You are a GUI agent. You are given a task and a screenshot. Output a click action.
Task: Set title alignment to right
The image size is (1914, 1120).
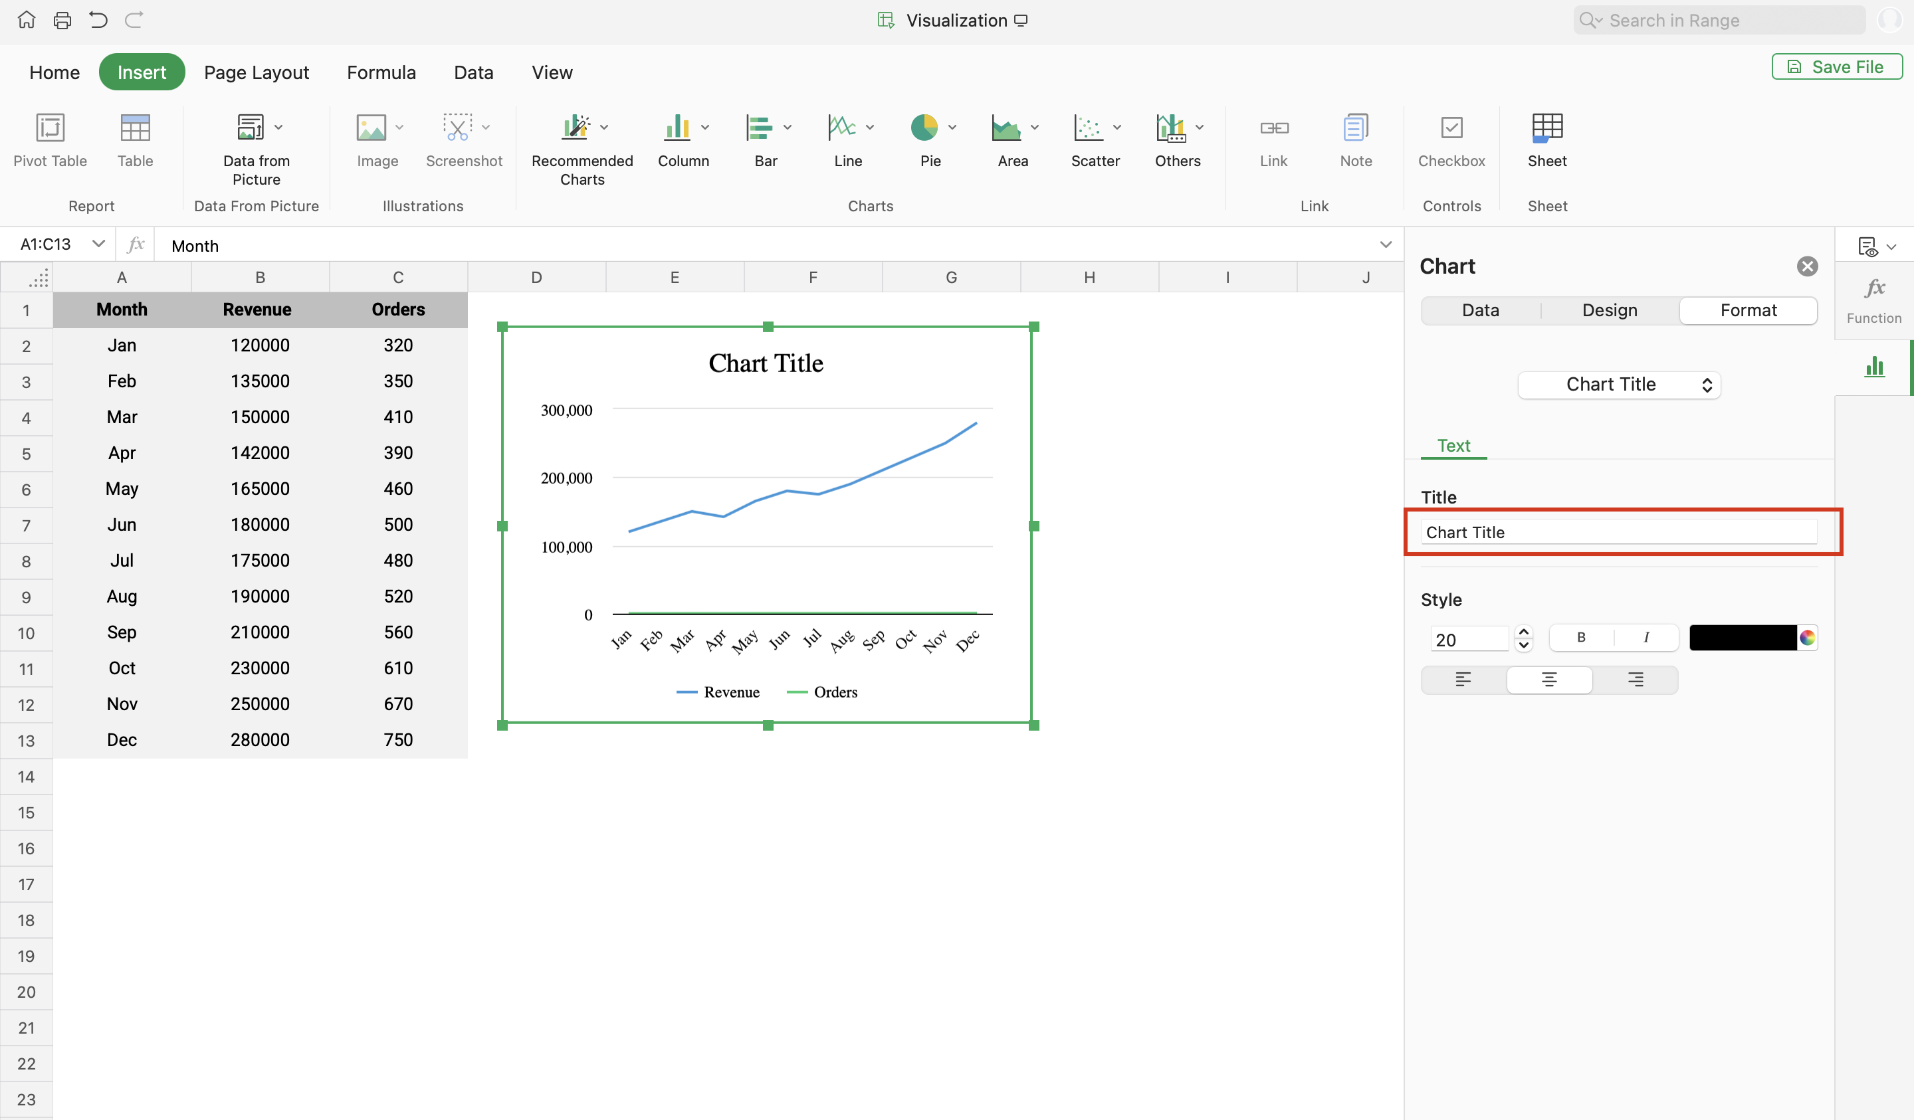click(1636, 680)
